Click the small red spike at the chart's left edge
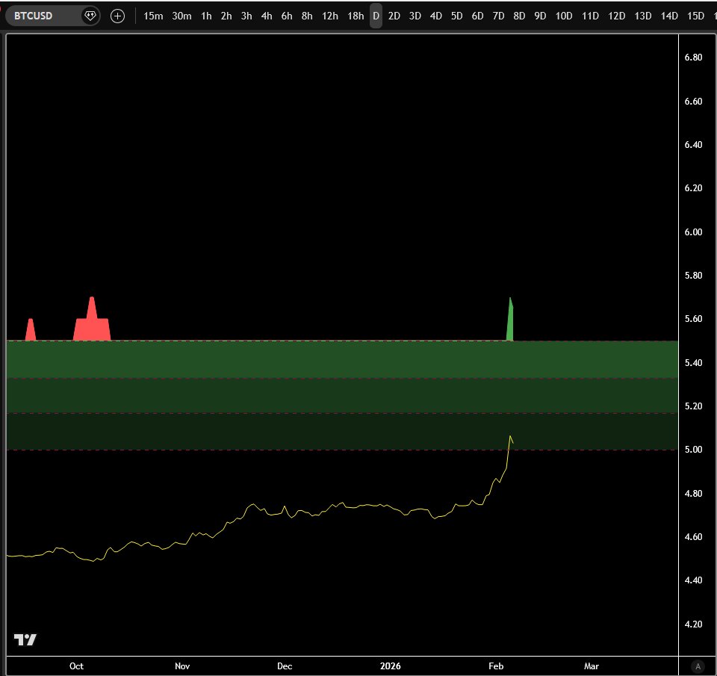This screenshot has height=676, width=717. coord(30,329)
